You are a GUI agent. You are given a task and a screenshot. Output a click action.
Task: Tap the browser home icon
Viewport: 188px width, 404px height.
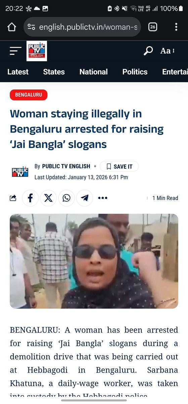(12, 27)
